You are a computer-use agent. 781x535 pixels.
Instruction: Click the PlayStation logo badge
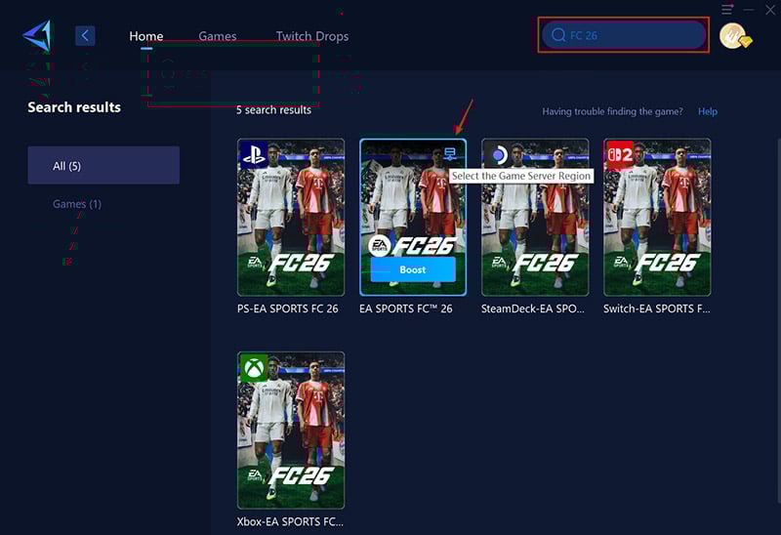click(254, 154)
